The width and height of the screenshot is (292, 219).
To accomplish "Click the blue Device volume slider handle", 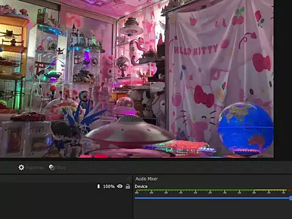I will point(291,198).
